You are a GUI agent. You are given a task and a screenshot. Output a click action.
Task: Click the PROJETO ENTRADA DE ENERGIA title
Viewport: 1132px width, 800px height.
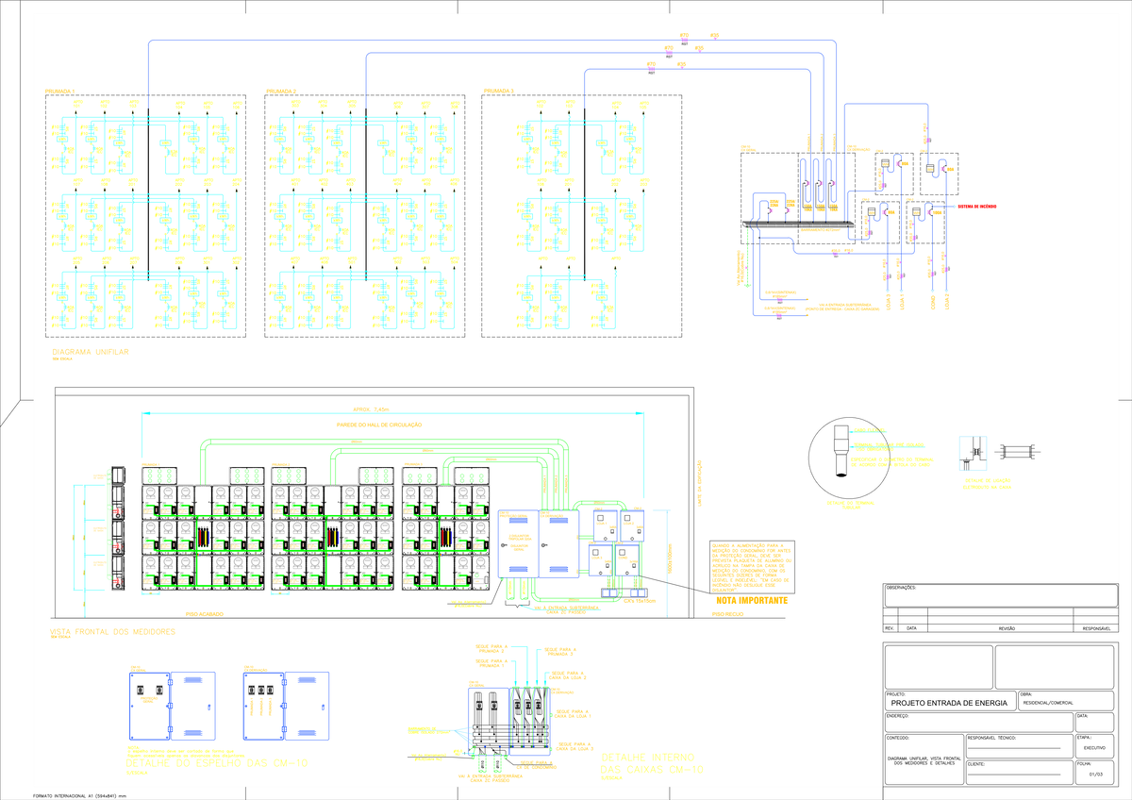tap(950, 703)
